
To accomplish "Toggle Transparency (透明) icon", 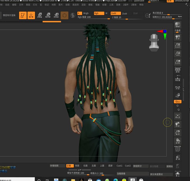I will [x=178, y=157].
